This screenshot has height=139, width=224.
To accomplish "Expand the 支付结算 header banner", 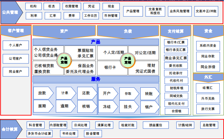I will [x=175, y=32].
